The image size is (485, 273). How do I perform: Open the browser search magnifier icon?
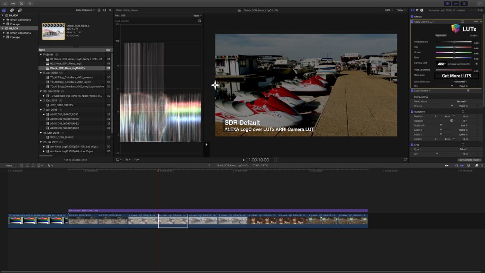[x=110, y=10]
